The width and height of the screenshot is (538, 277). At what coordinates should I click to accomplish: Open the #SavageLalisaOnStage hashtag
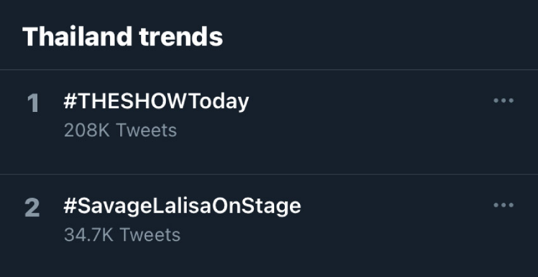pos(182,206)
